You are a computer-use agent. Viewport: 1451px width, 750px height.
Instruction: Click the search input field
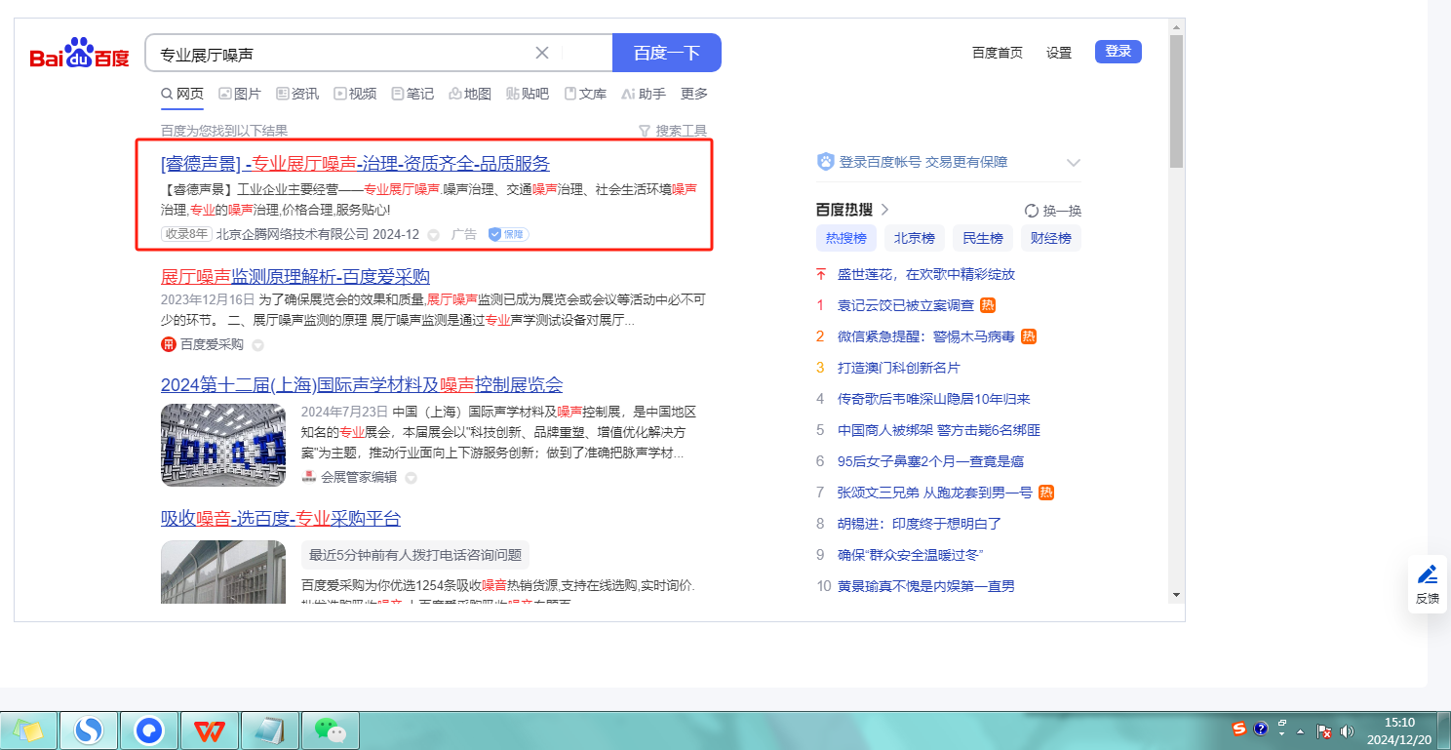click(x=341, y=54)
